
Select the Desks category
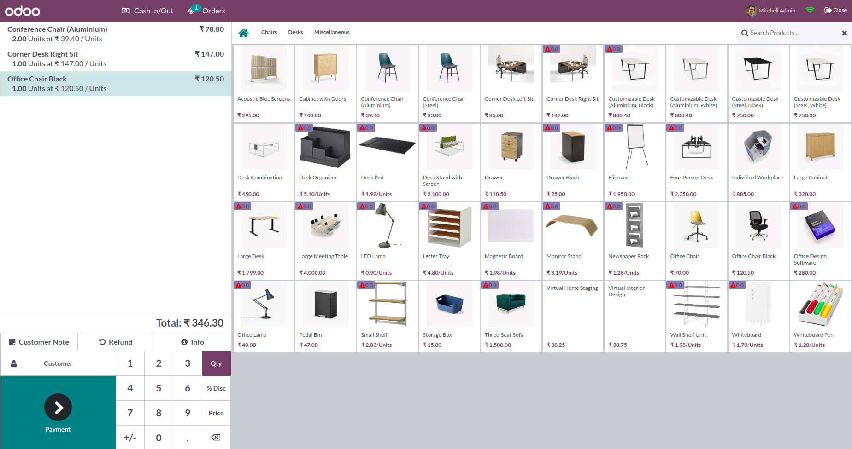tap(296, 32)
